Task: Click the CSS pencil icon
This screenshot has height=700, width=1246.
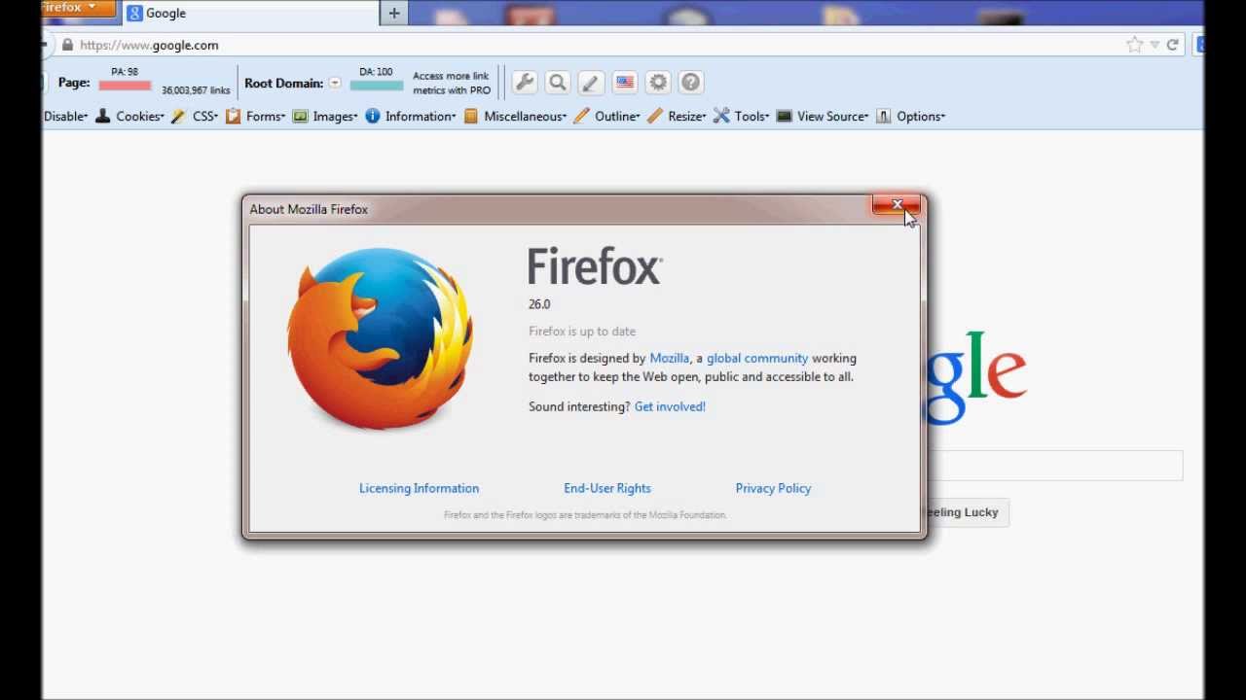Action: point(178,116)
